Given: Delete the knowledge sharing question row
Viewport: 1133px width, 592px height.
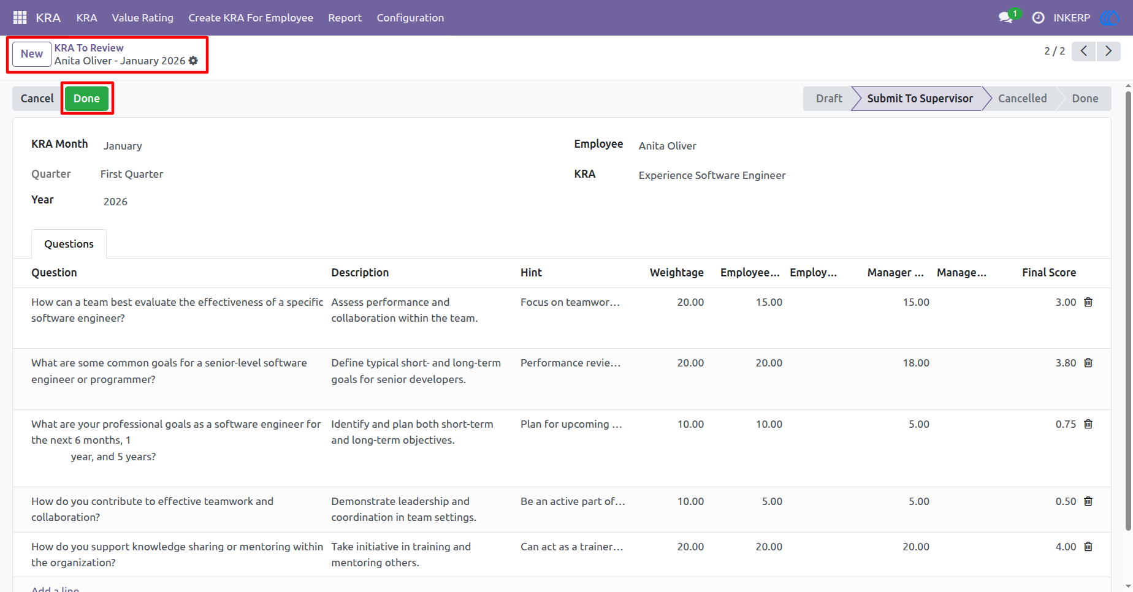Looking at the screenshot, I should [x=1088, y=547].
